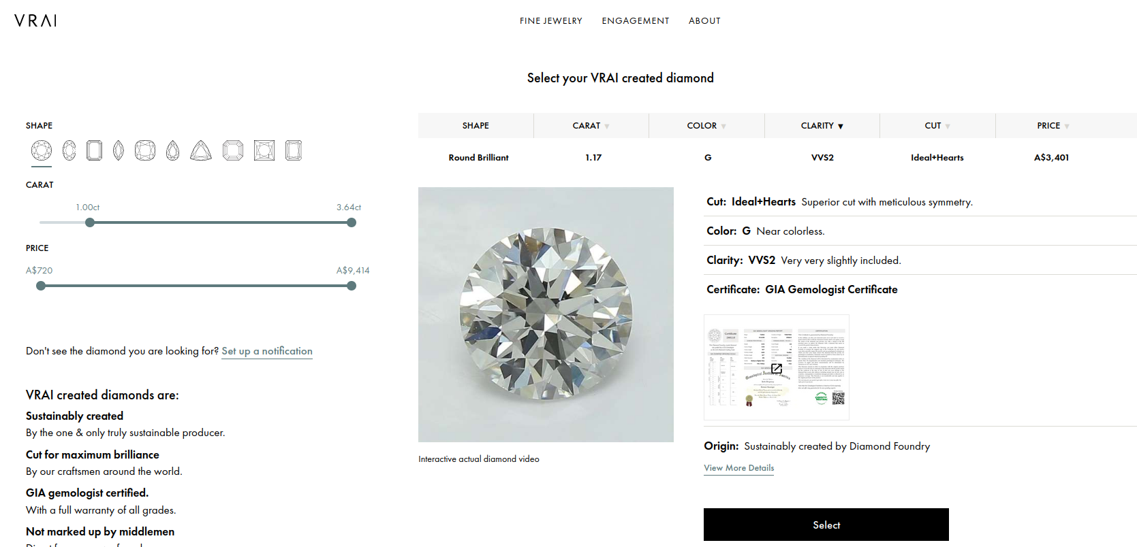Sort diamonds by Clarity header

822,126
